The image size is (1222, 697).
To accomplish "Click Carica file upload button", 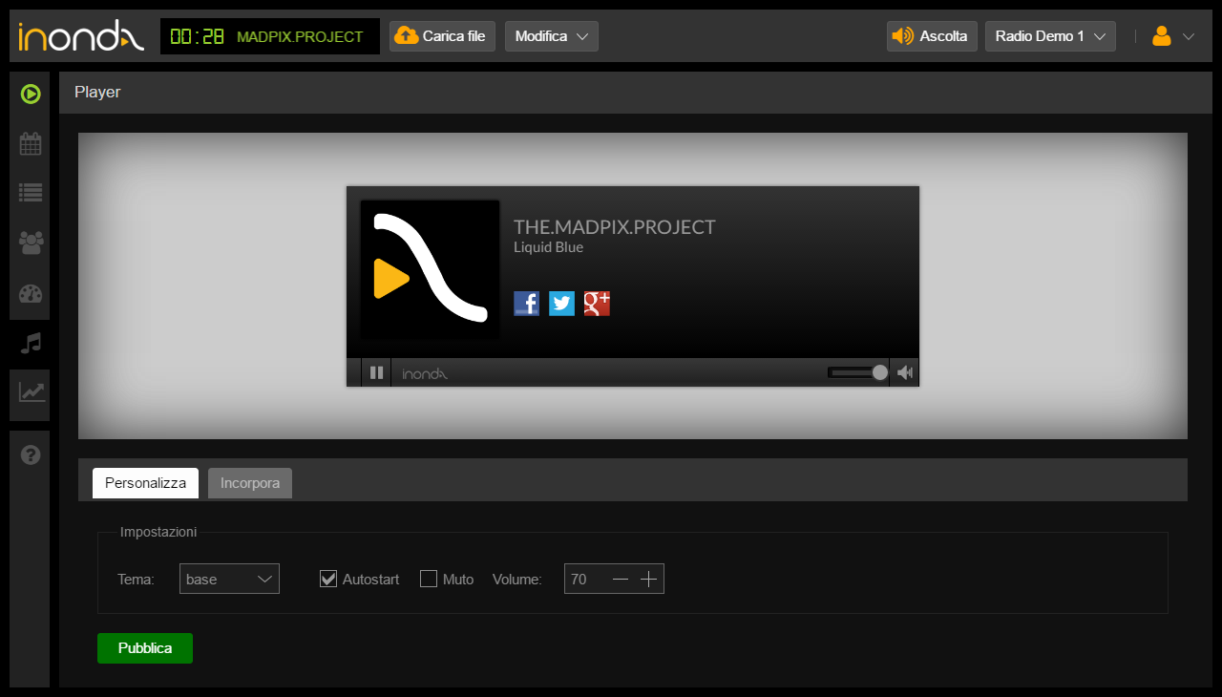I will [442, 36].
